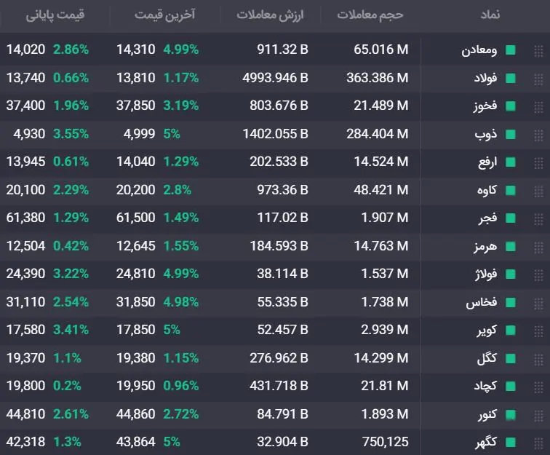The image size is (550, 455).
Task: Sort by ارزش معاملات column header
Action: 270,15
